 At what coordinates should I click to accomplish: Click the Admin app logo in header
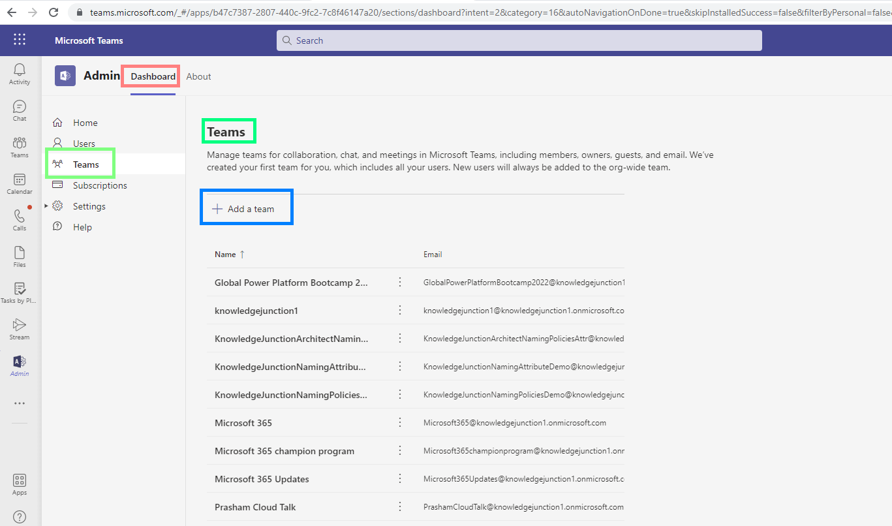click(65, 76)
